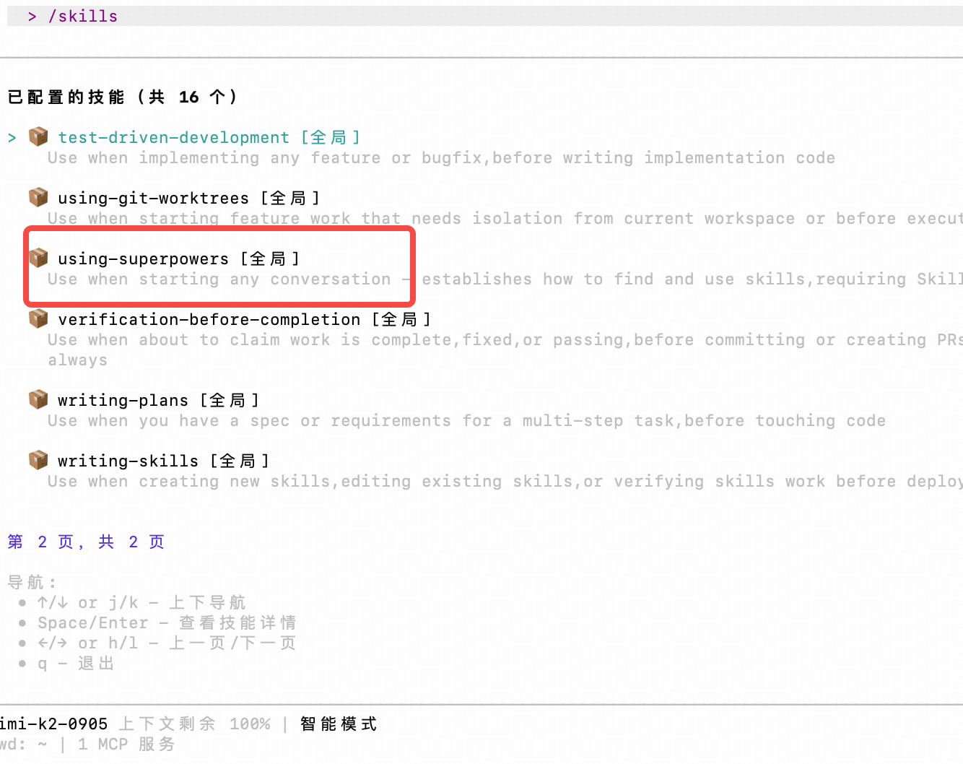The image size is (963, 764).
Task: Click the 已配置的技能 heading
Action: pyautogui.click(x=123, y=96)
